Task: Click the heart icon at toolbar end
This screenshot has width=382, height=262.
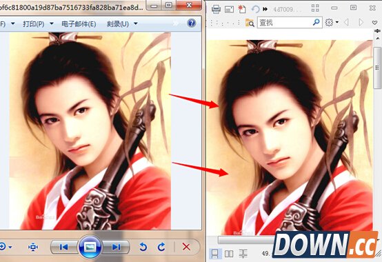Action: [x=374, y=23]
